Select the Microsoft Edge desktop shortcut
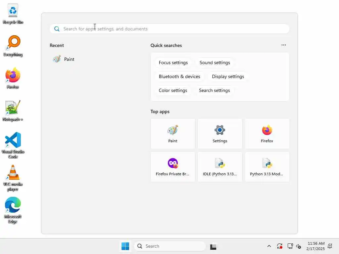 pos(13,210)
